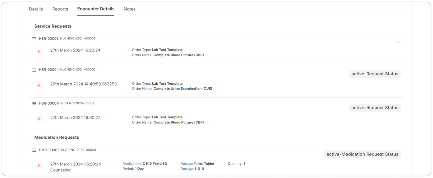Switch to the Details tab
Image resolution: width=433 pixels, height=178 pixels.
(36, 9)
